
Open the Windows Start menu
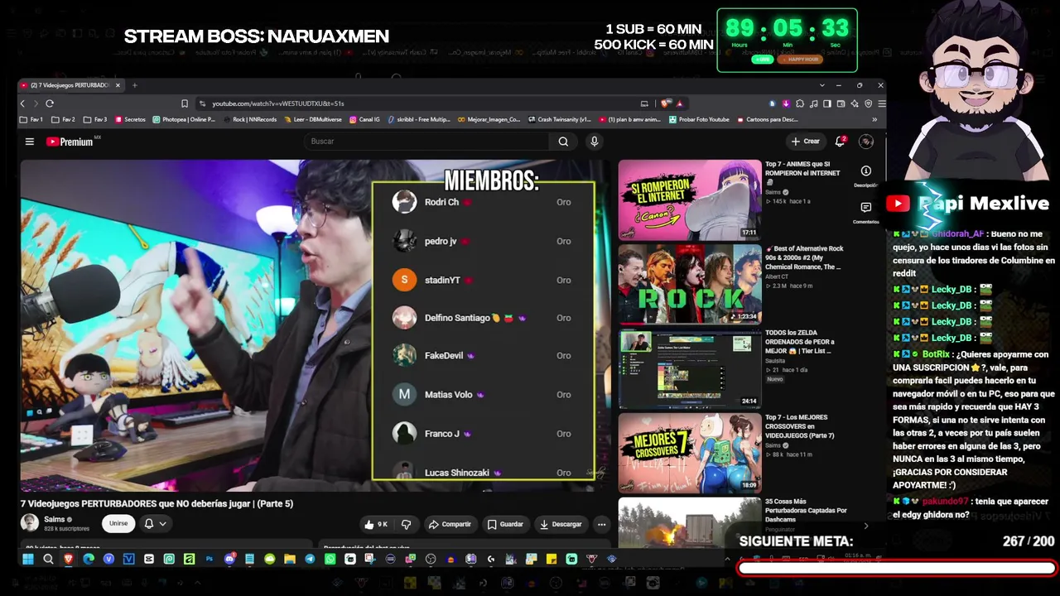(27, 560)
